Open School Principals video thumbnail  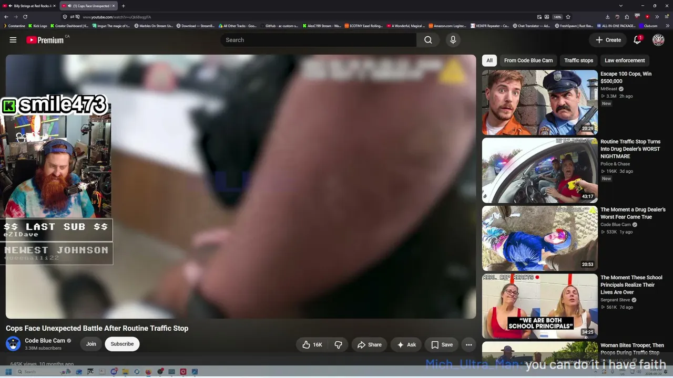(540, 306)
